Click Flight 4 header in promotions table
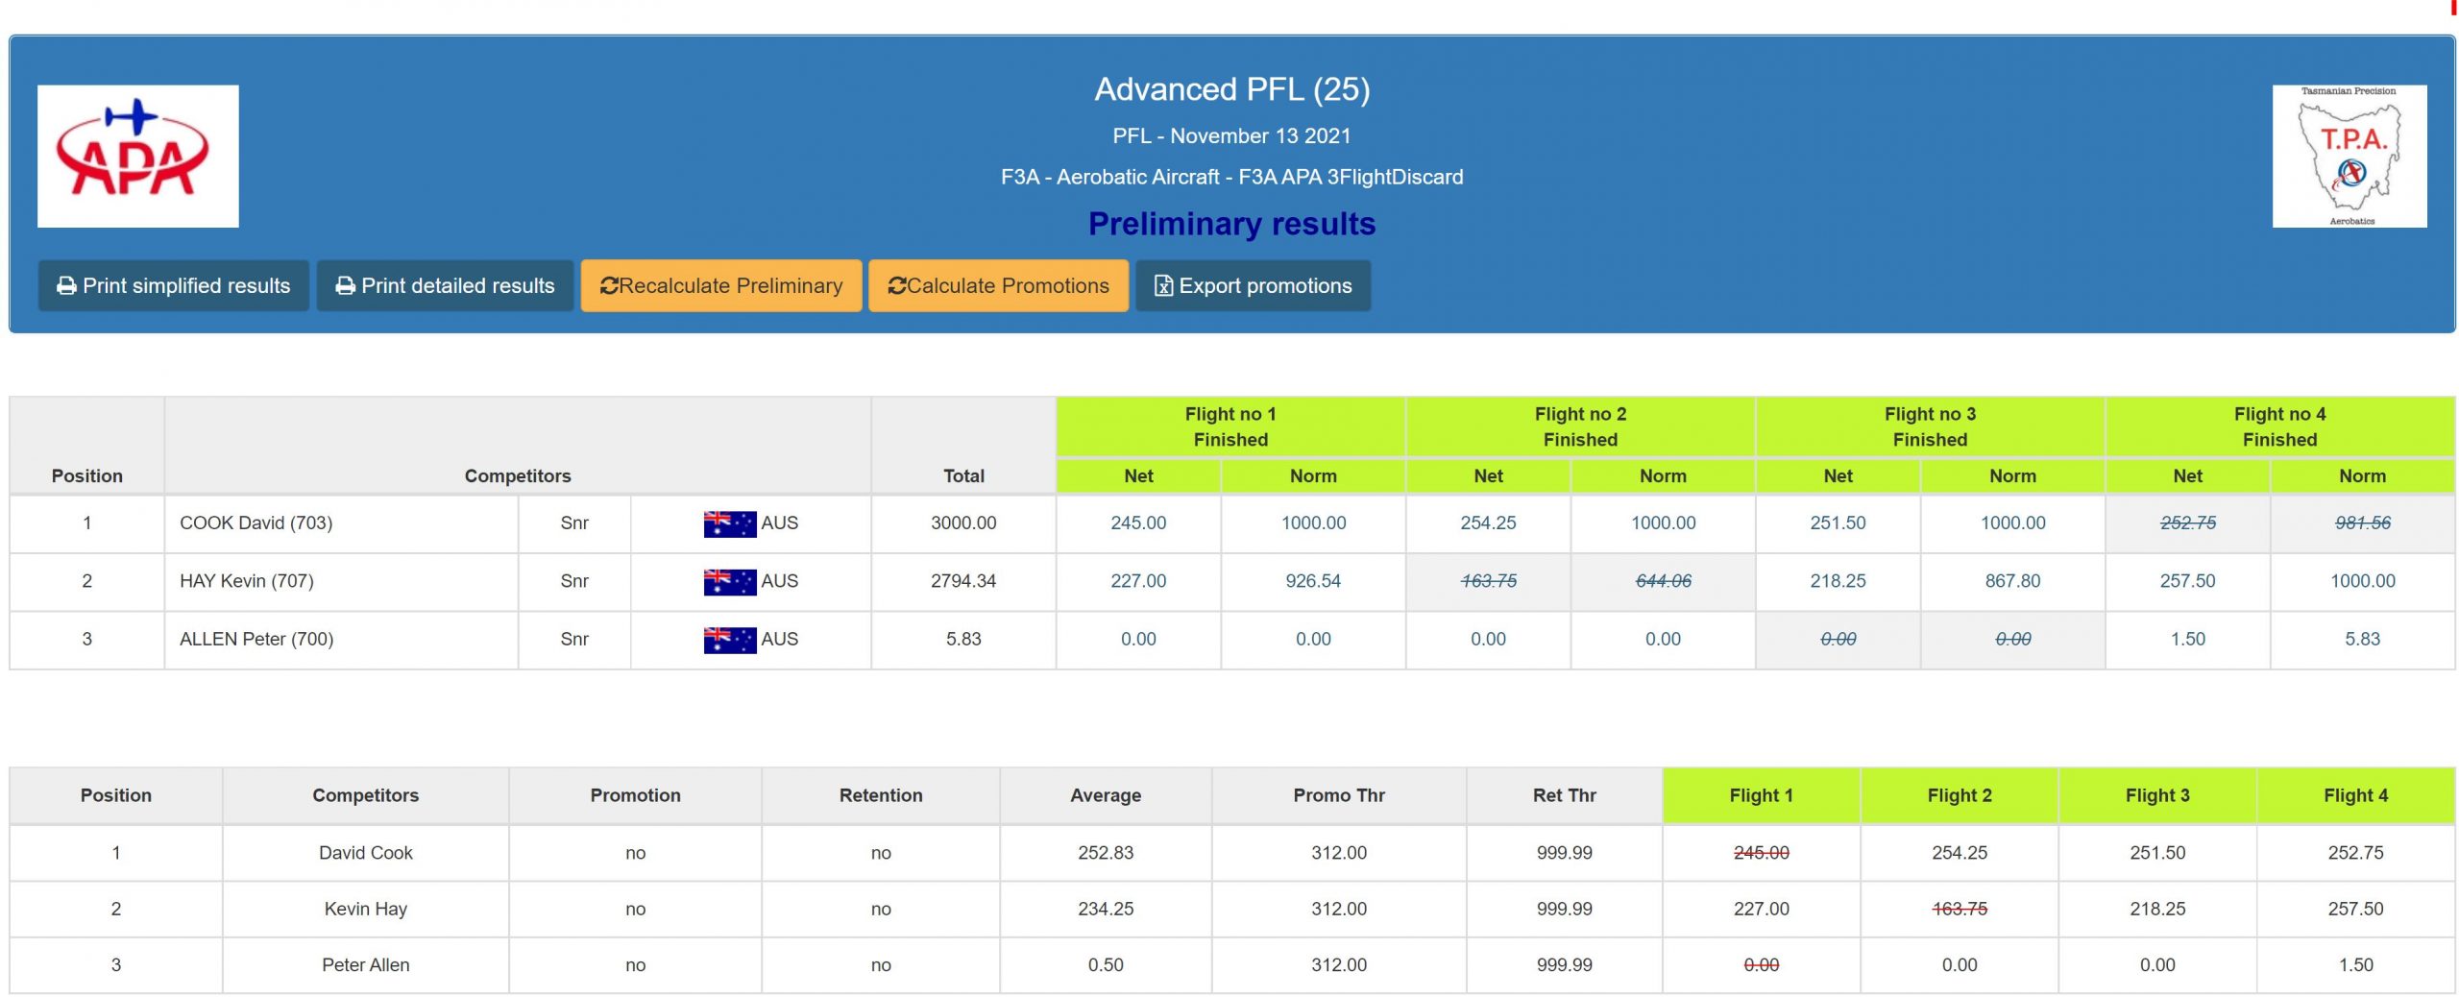Viewport: 2459px width, 997px height. coord(2355,796)
